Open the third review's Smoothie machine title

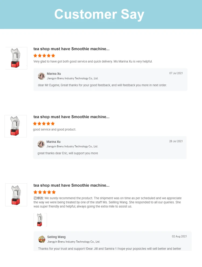[x=71, y=185]
